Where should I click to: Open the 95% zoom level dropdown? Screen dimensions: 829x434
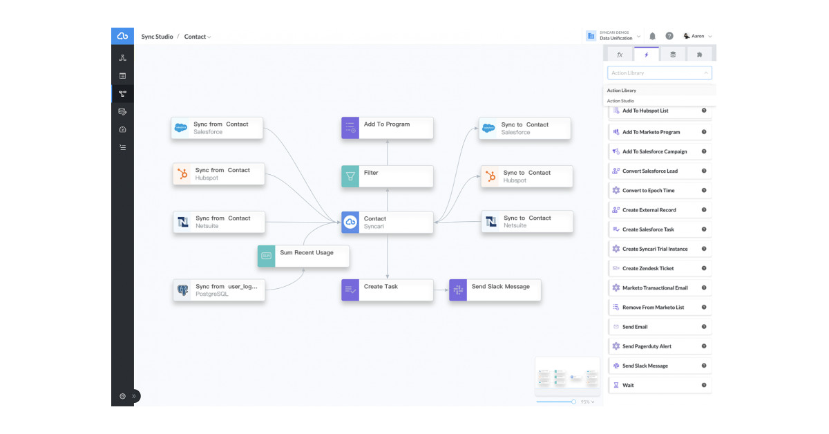pos(587,402)
